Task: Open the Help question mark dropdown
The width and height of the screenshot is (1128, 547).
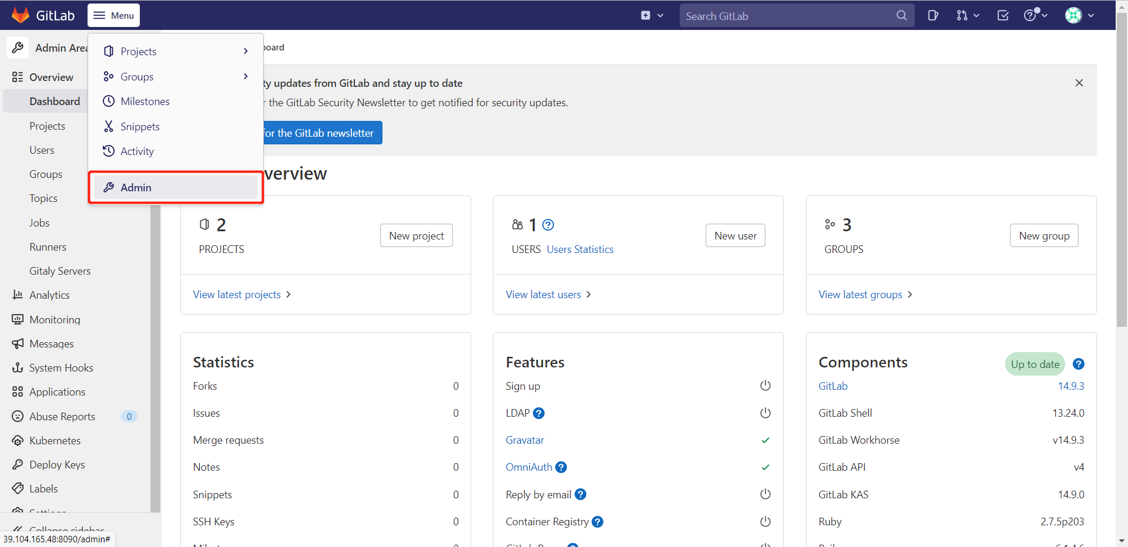Action: click(1036, 15)
